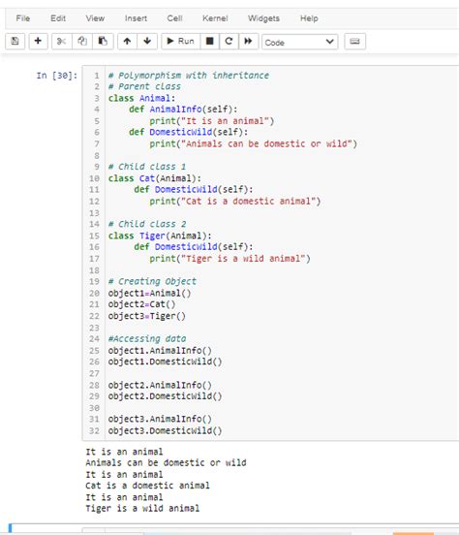Image resolution: width=459 pixels, height=535 pixels.
Task: Click 'object1=Animal()' code line
Action: click(x=149, y=293)
